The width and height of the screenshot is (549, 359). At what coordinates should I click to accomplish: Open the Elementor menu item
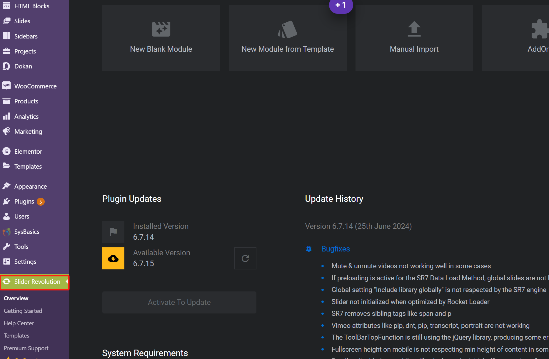tap(28, 151)
